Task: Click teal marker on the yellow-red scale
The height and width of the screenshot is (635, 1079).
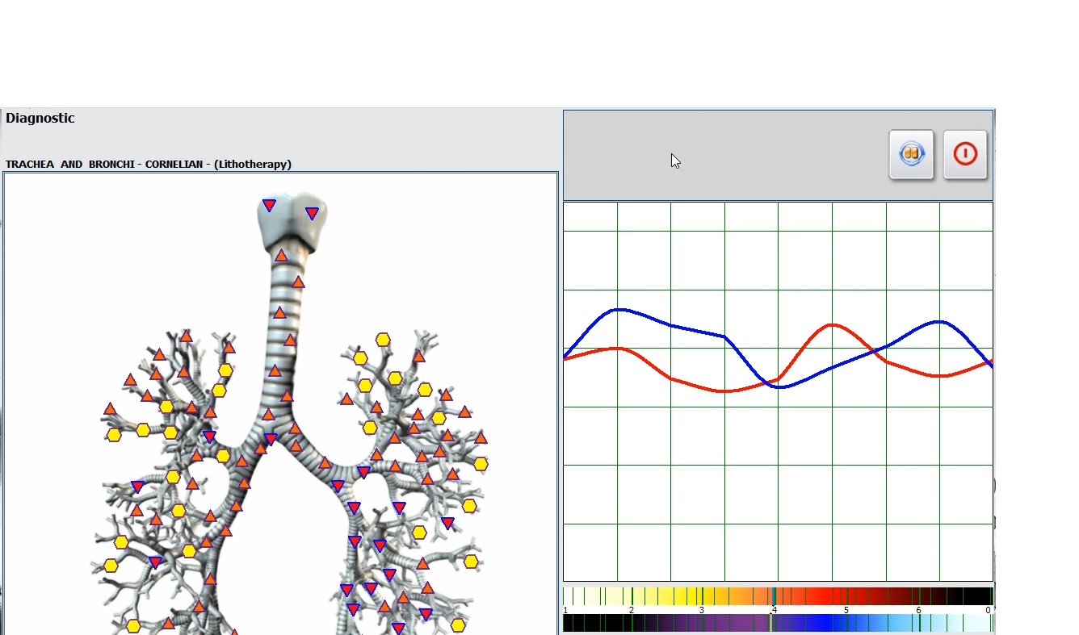Action: tap(774, 596)
